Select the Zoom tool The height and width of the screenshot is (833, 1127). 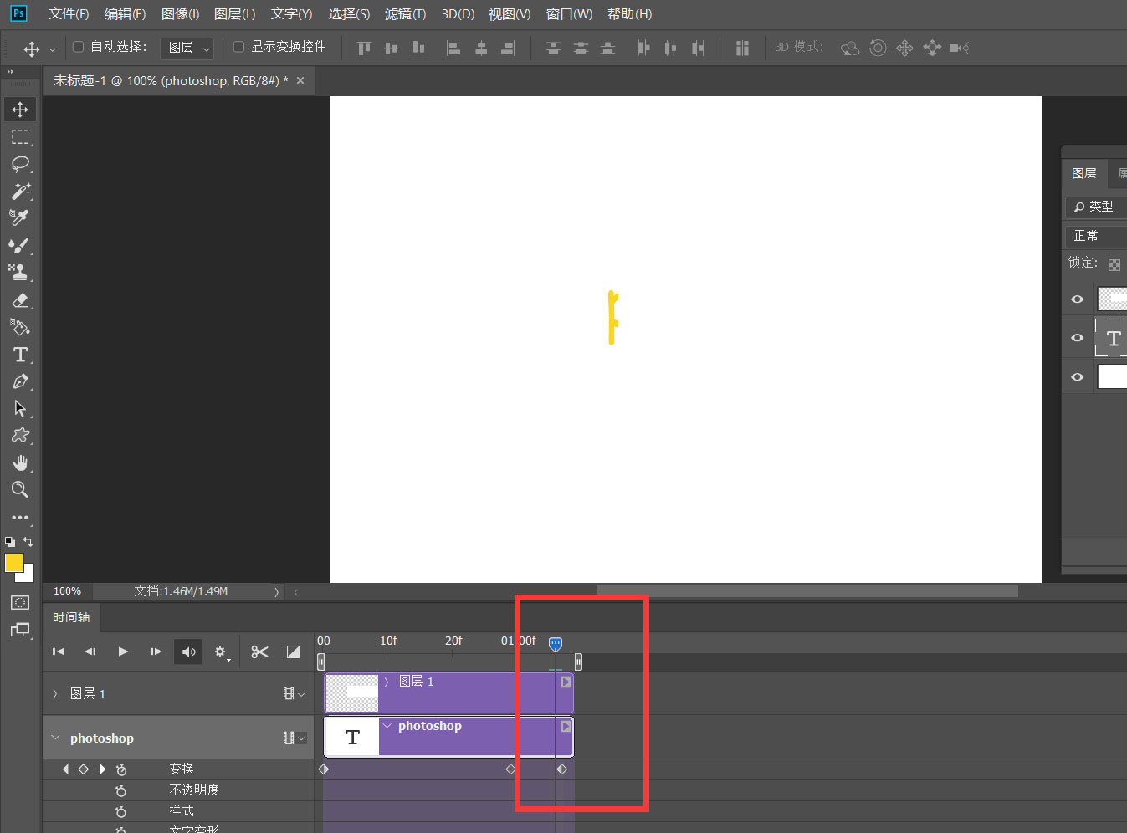coord(20,490)
